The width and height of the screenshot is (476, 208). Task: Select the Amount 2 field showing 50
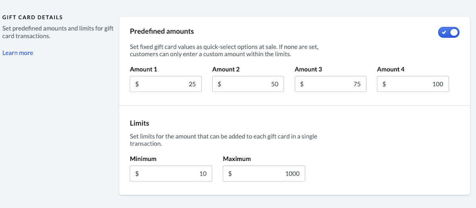click(248, 84)
